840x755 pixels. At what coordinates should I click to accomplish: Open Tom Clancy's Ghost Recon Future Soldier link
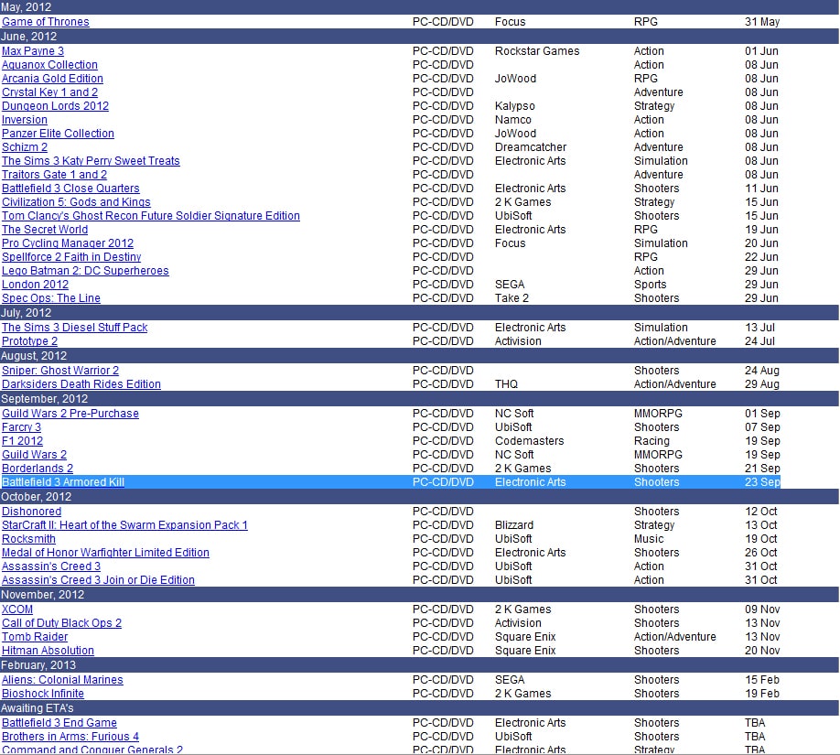tap(151, 216)
